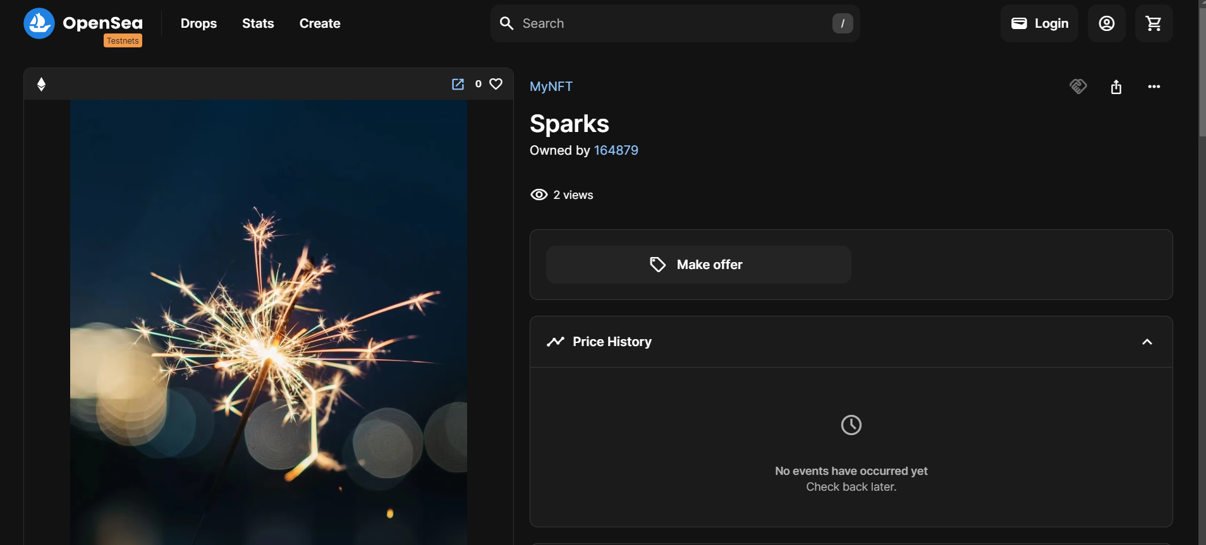The width and height of the screenshot is (1206, 545).
Task: Collapse the Price History section
Action: [x=1147, y=342]
